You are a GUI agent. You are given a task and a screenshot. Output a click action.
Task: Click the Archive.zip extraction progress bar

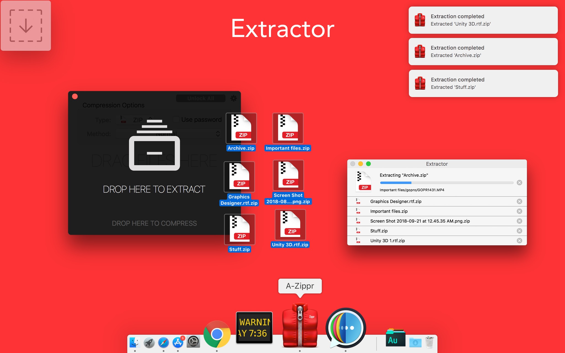click(446, 182)
